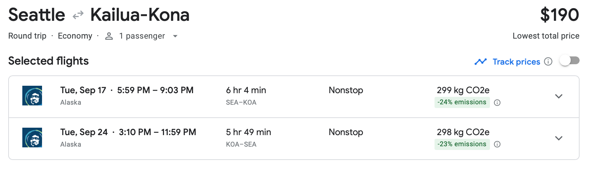This screenshot has width=593, height=170.
Task: Click the -23% emissions badge
Action: (462, 144)
